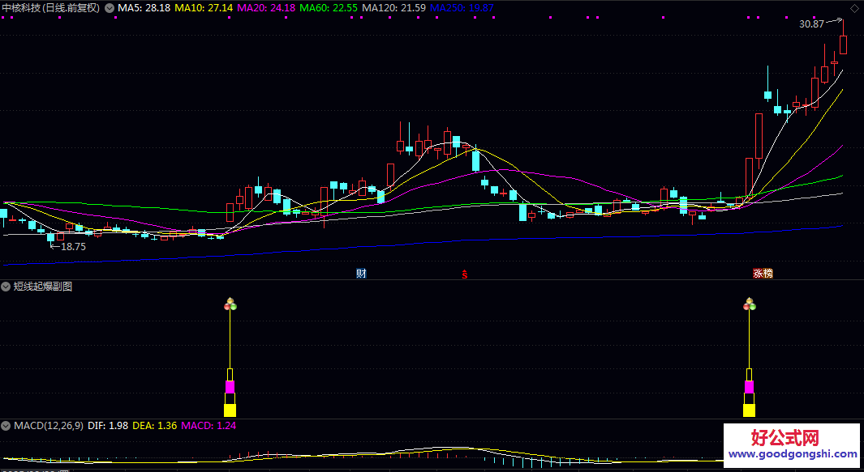The width and height of the screenshot is (864, 472).
Task: Click the 财 financial report marker
Action: tap(361, 274)
